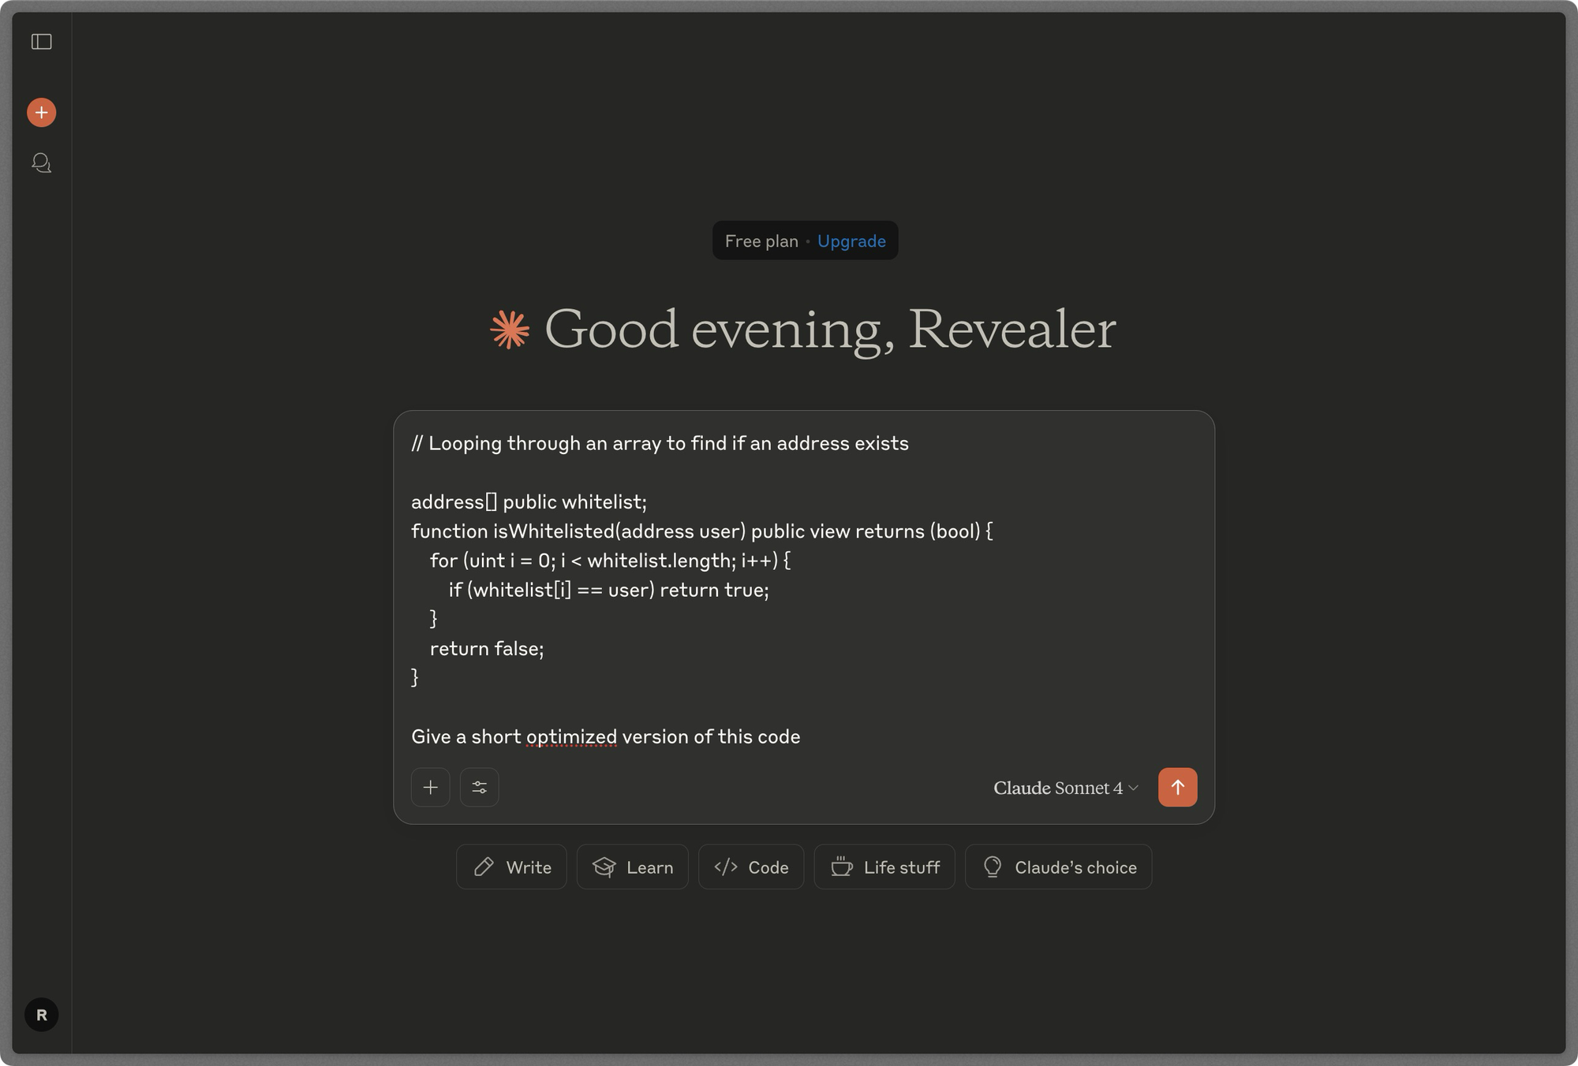
Task: Open the user profile avatar R
Action: (x=42, y=1015)
